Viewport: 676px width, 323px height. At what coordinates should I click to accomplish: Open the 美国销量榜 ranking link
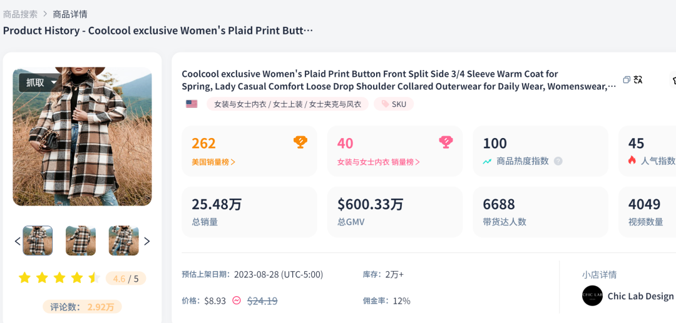[x=213, y=162]
